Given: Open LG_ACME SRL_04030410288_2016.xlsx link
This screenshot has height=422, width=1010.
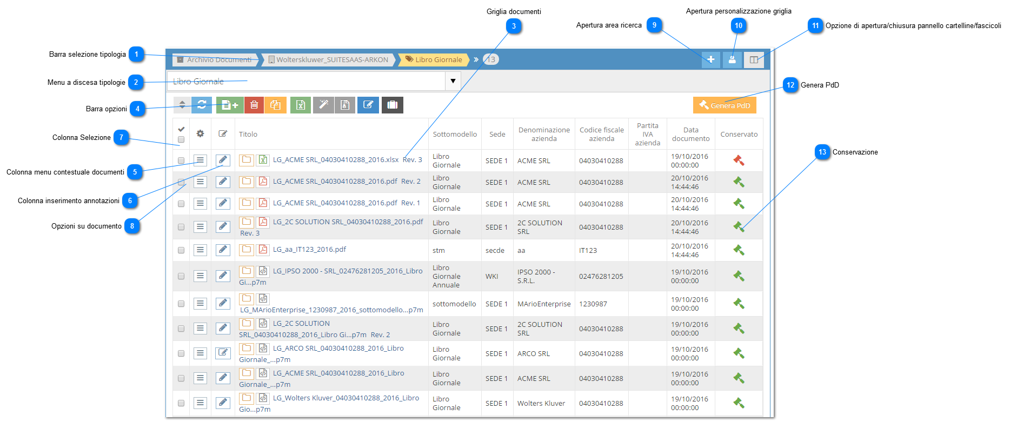Looking at the screenshot, I should tap(336, 159).
